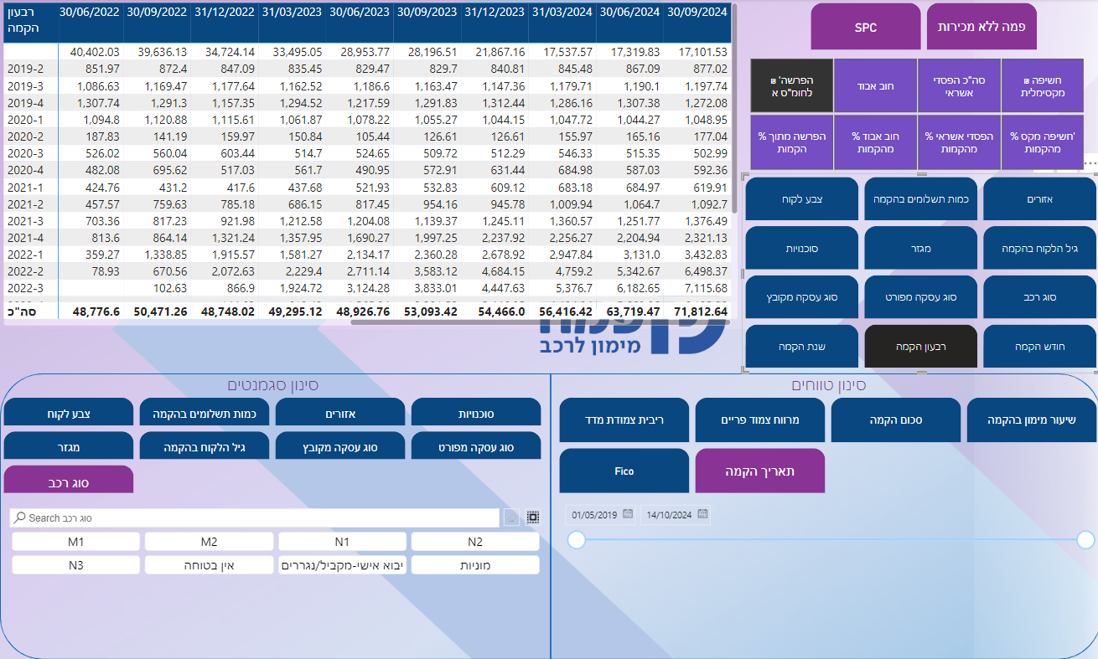
Task: Click the שיעור מימון בהקמה button
Action: [1032, 420]
